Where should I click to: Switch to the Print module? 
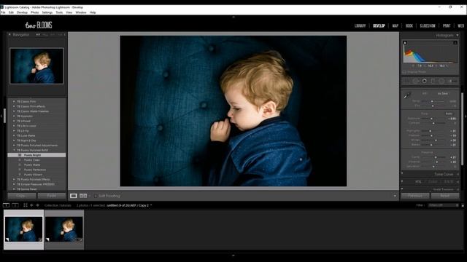(x=447, y=26)
